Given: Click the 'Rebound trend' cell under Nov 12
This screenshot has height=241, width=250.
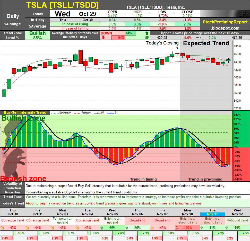Looking at the screenshot, I should 237,220.
